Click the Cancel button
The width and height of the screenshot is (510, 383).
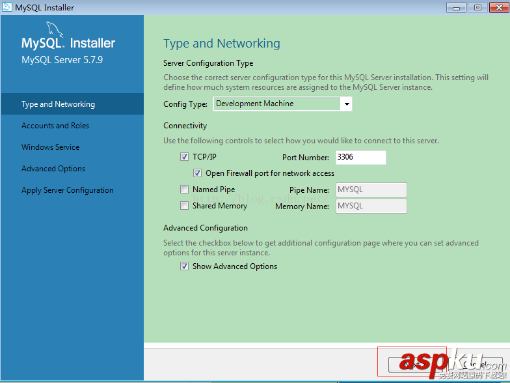[474, 365]
